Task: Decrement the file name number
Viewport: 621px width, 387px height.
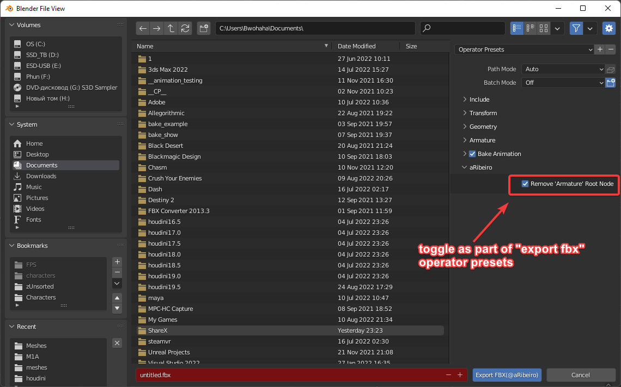Action: pyautogui.click(x=448, y=374)
